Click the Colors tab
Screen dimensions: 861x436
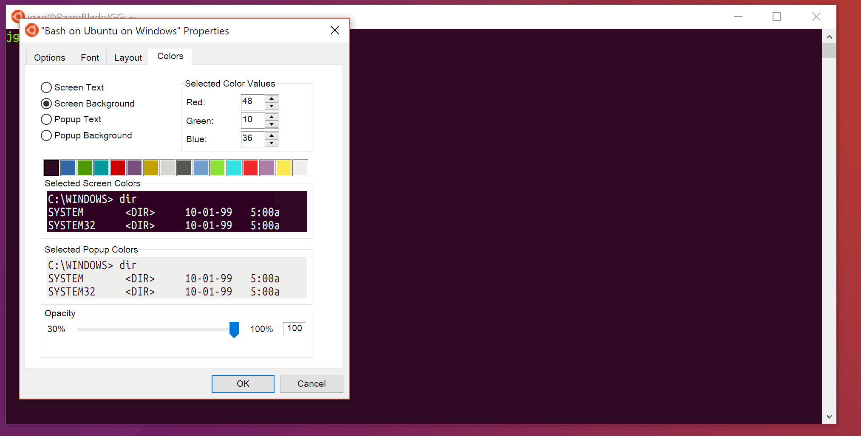[x=170, y=56]
